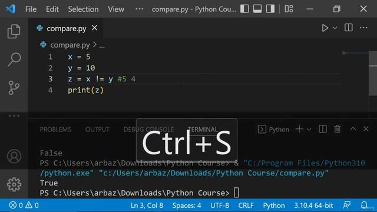Click the feedback icon in status bar

[346, 205]
